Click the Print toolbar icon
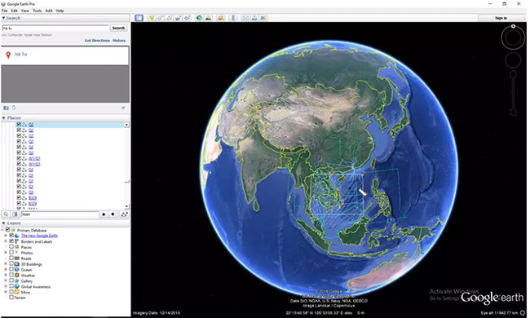Image resolution: width=530 pixels, height=318 pixels. pyautogui.click(x=254, y=18)
